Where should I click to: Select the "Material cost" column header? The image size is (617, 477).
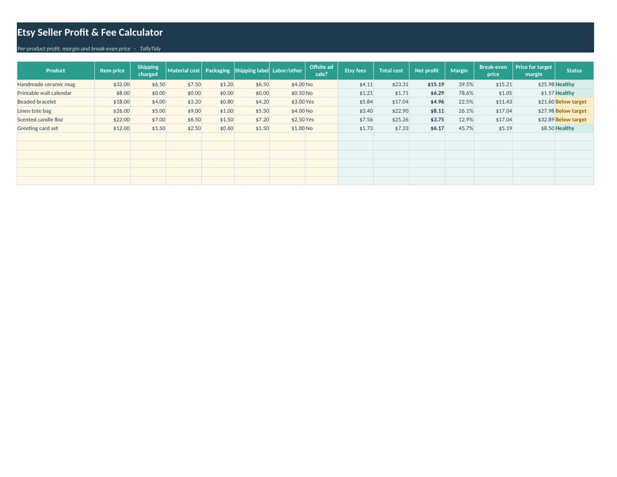click(x=184, y=71)
